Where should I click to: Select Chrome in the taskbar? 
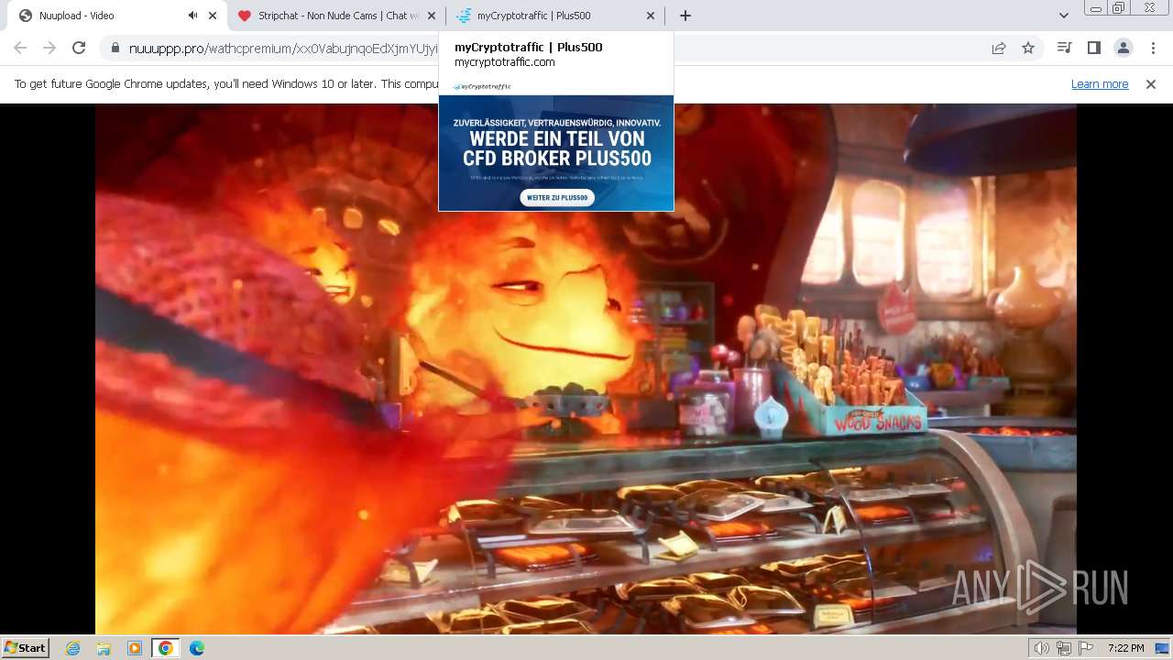pos(166,648)
